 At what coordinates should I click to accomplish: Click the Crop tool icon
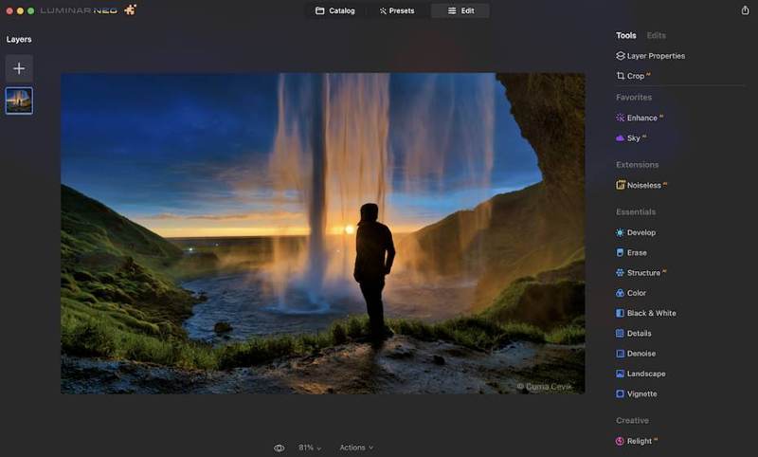point(621,76)
